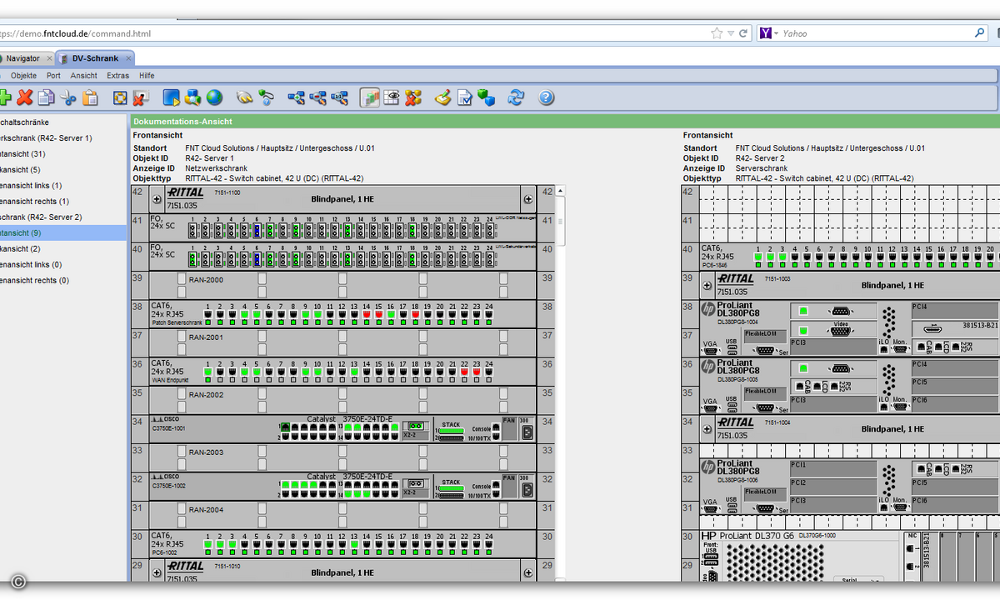Click the copy documents toolbar icon
Image resolution: width=1000 pixels, height=600 pixels.
[47, 97]
